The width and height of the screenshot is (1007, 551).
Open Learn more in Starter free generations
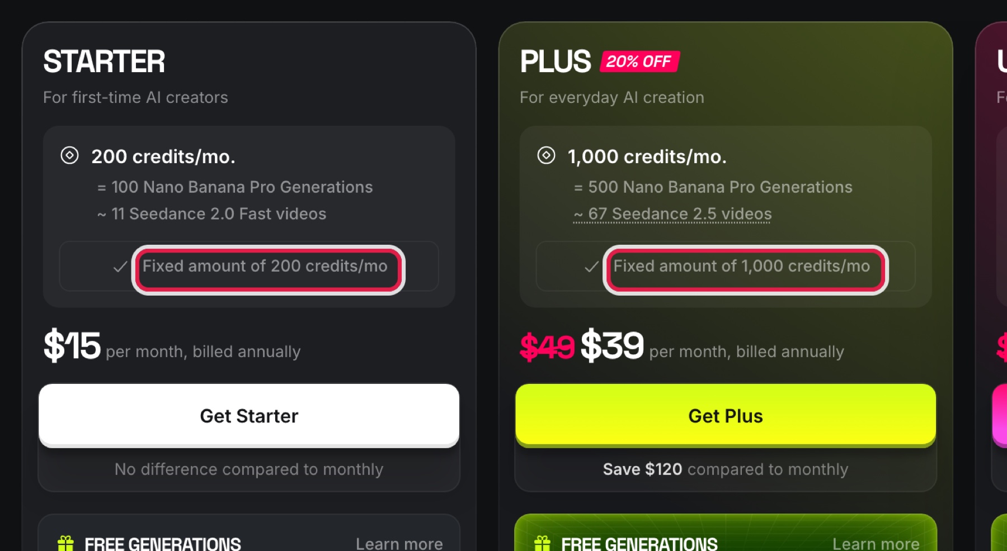click(x=399, y=544)
